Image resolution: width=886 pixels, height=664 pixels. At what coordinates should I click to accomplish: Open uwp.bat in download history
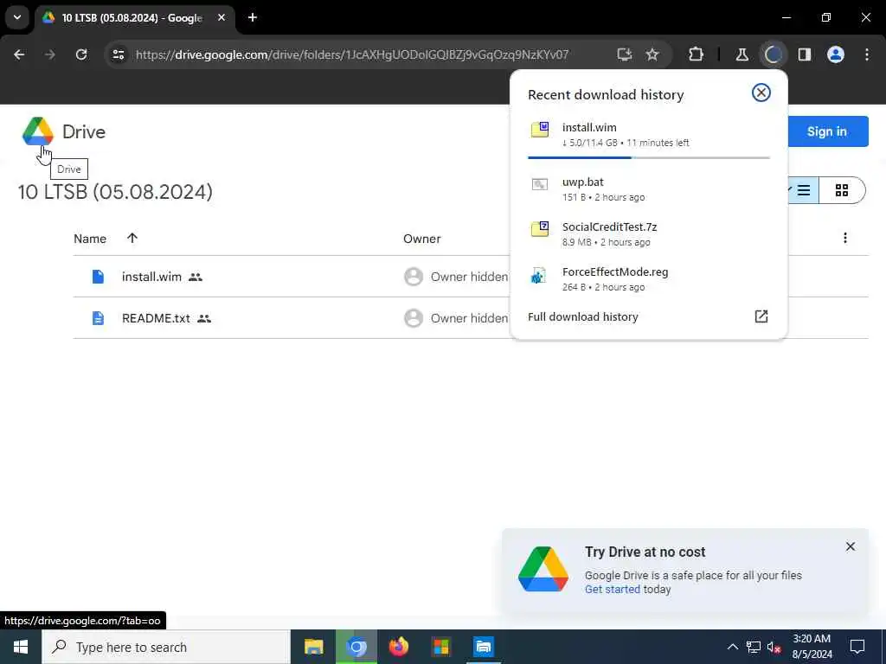(649, 189)
